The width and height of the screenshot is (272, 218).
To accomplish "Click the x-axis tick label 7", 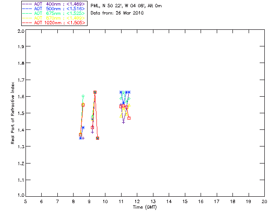I will pos(57,201).
